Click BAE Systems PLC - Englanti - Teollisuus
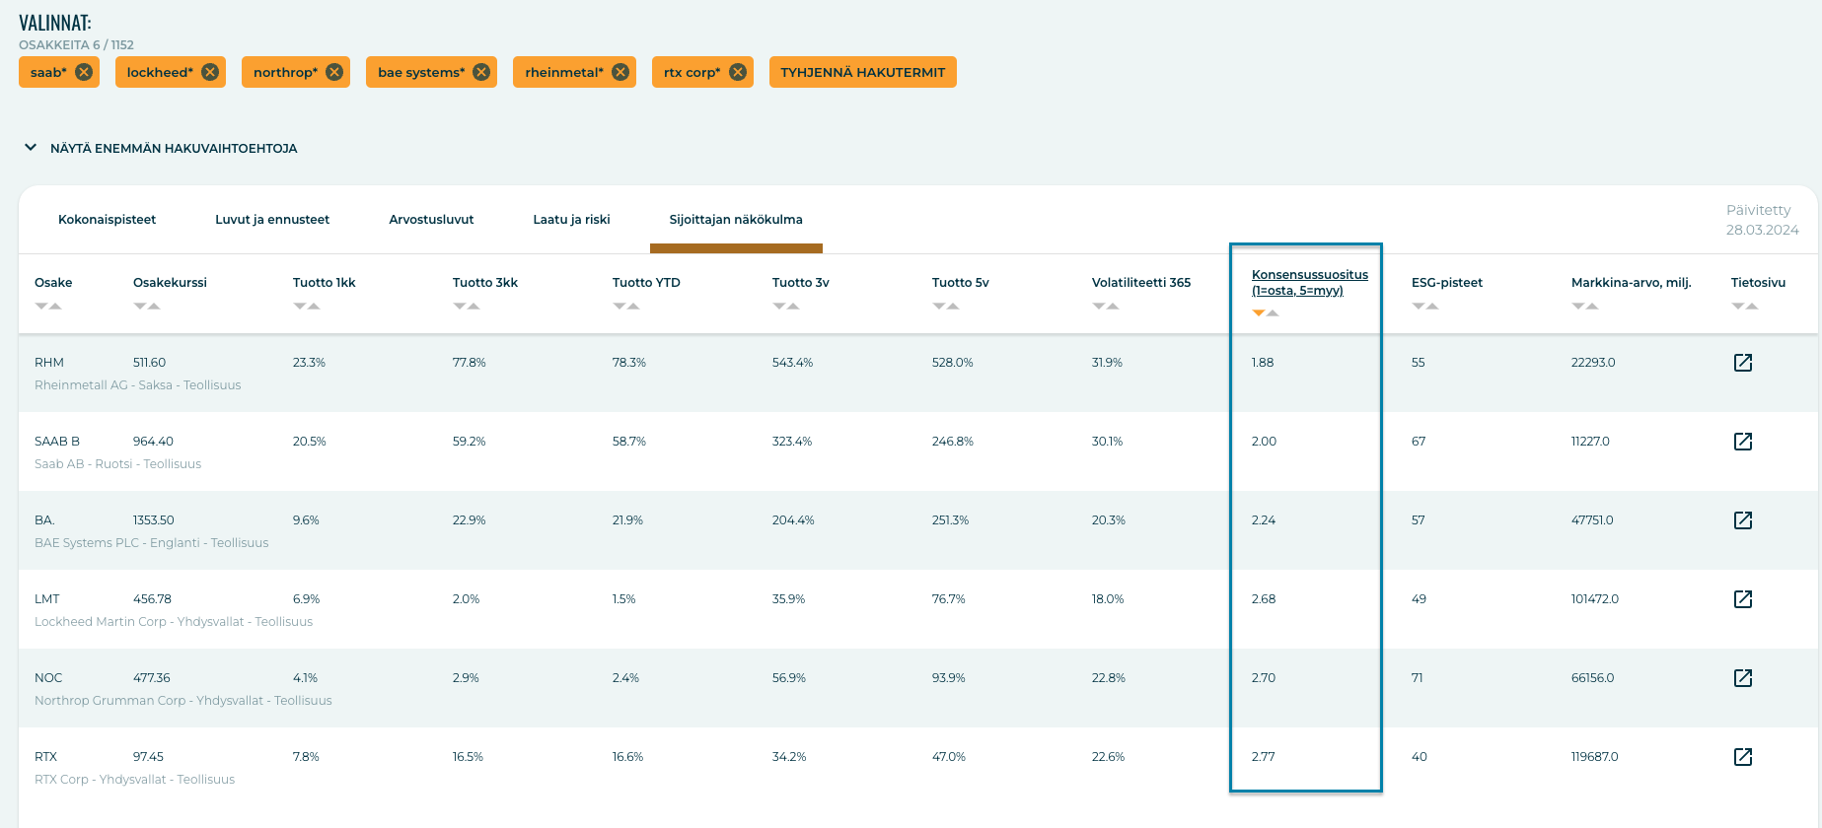This screenshot has height=828, width=1822. tap(152, 543)
